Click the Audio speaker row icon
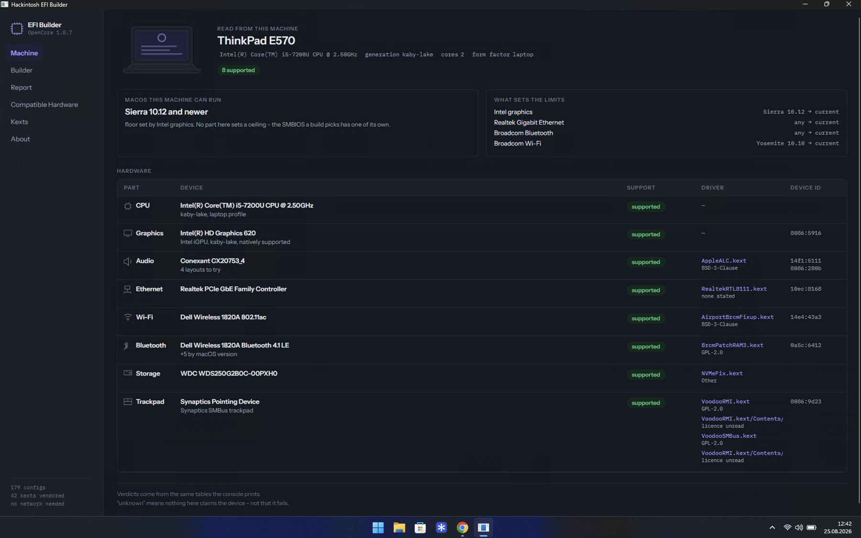The image size is (861, 538). [127, 261]
